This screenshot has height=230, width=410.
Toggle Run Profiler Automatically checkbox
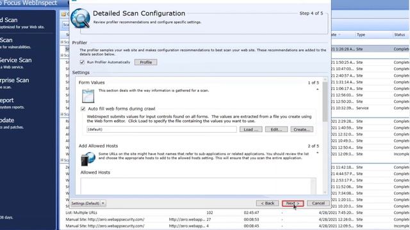83,63
